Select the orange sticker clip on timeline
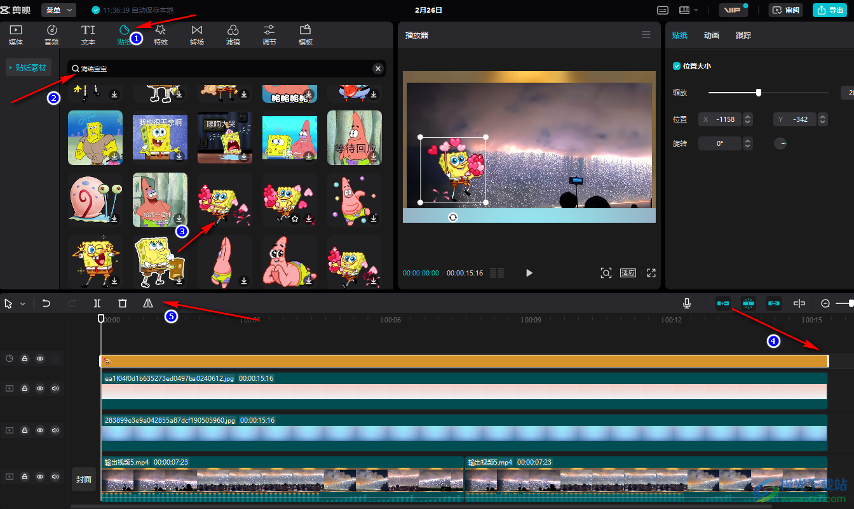Viewport: 854px width, 509px height. pos(464,361)
